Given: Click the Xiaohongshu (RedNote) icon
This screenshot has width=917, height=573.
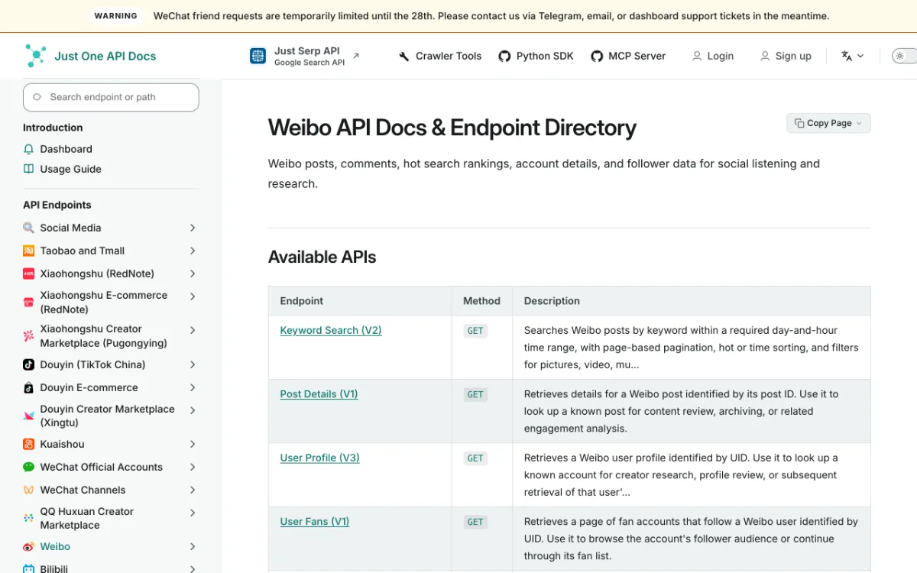Looking at the screenshot, I should point(28,274).
